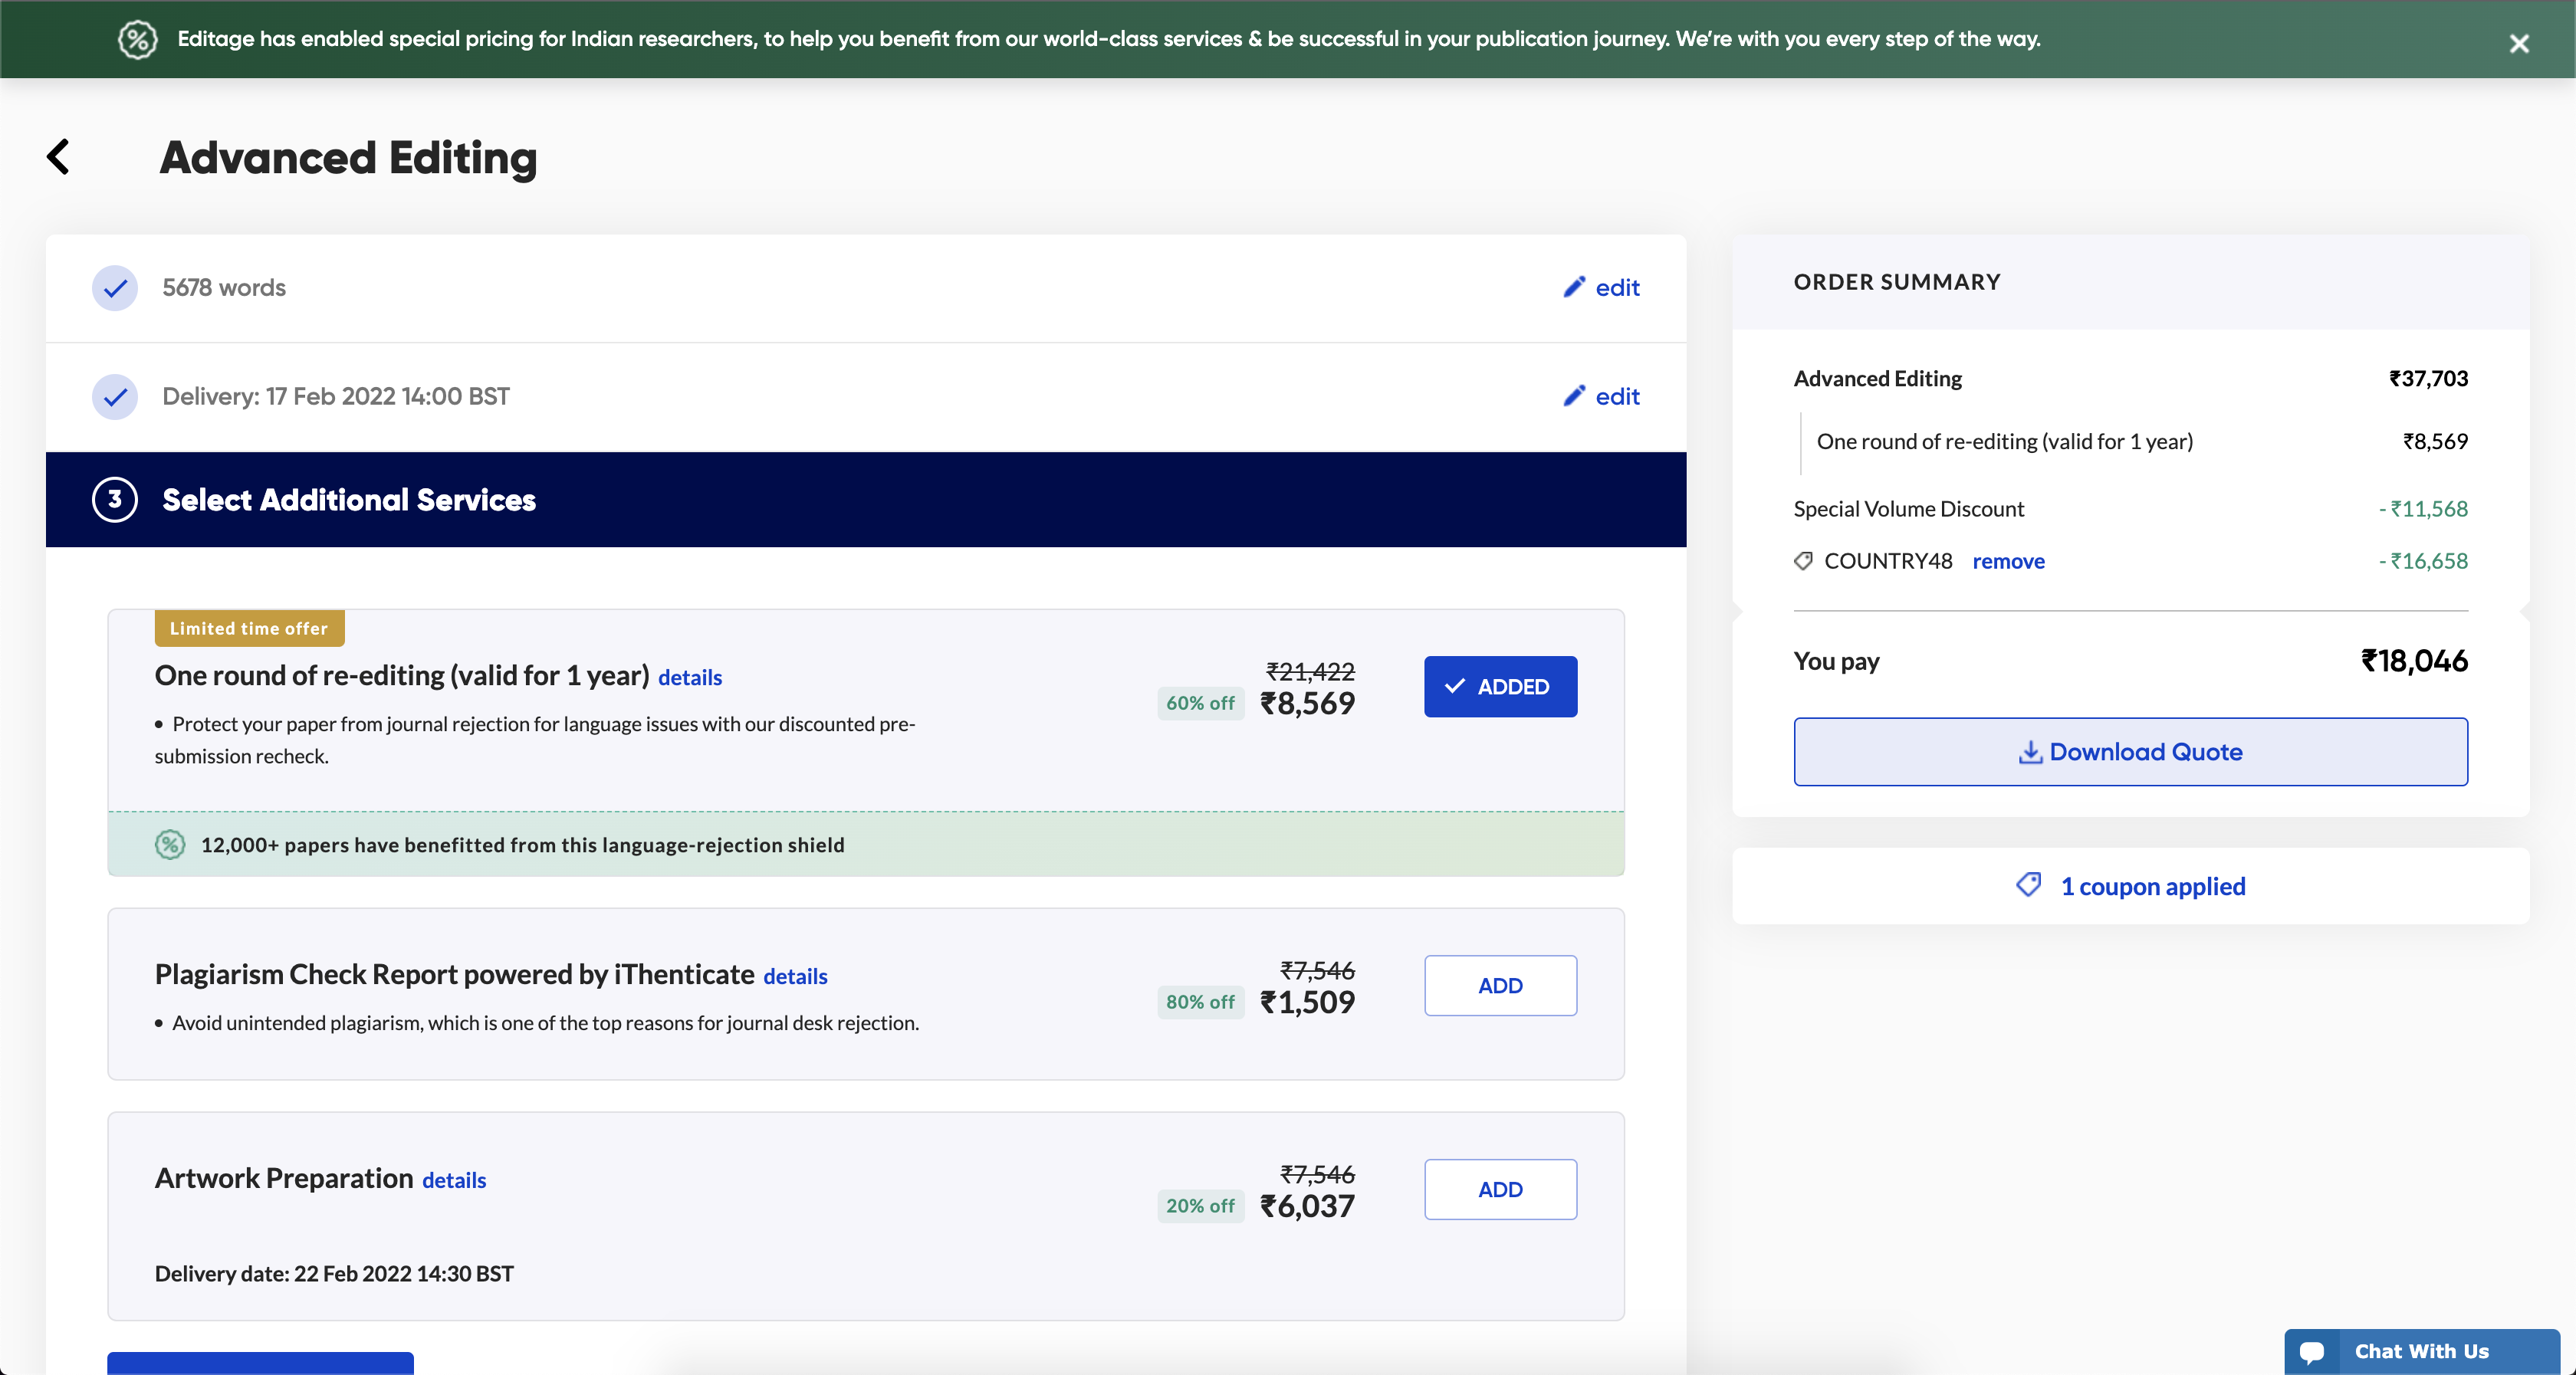2576x1375 pixels.
Task: Remove the COUNTRY48 coupon
Action: pyautogui.click(x=2008, y=561)
